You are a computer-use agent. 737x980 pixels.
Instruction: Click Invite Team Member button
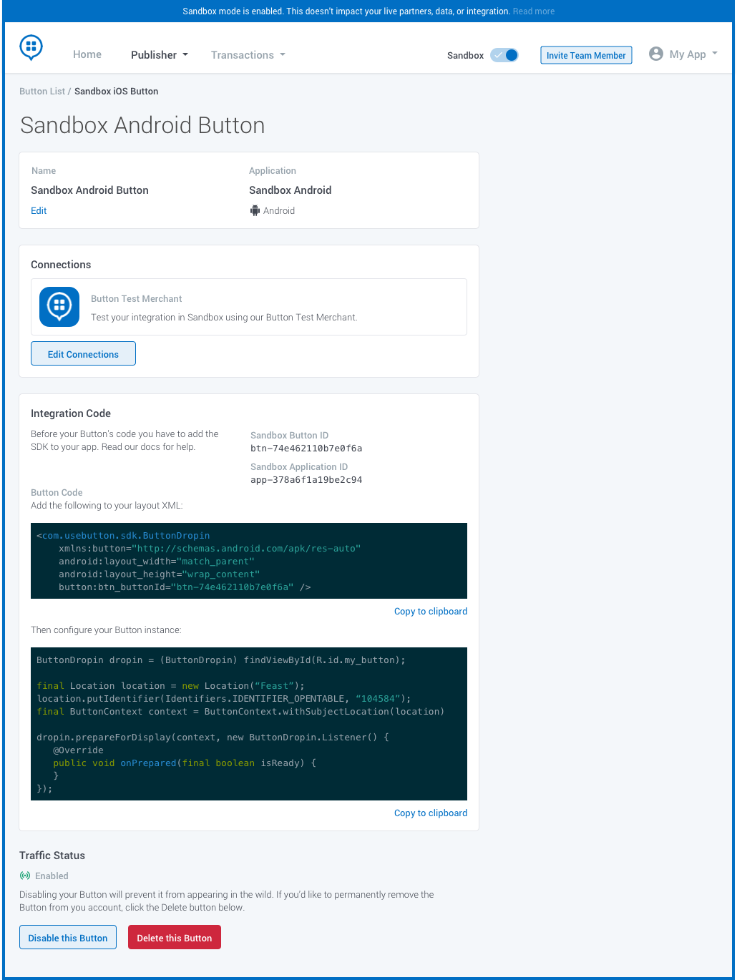pos(586,55)
